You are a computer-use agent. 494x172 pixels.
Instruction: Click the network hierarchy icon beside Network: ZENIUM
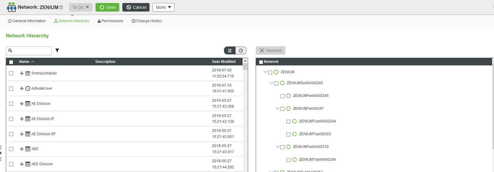[12, 7]
